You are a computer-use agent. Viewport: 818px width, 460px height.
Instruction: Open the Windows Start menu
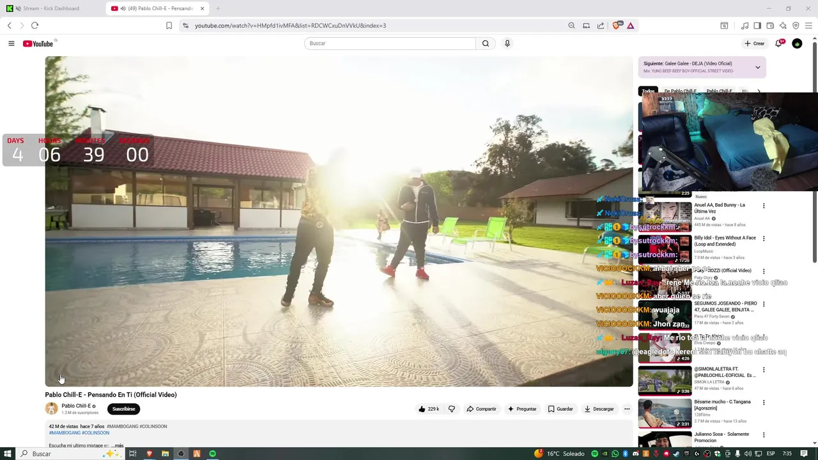click(x=8, y=454)
